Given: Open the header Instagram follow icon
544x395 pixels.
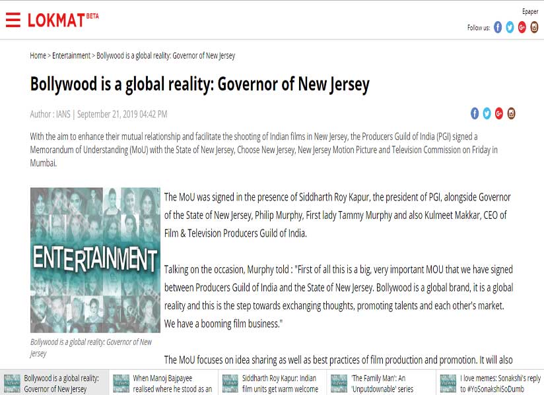Looking at the screenshot, I should (534, 27).
